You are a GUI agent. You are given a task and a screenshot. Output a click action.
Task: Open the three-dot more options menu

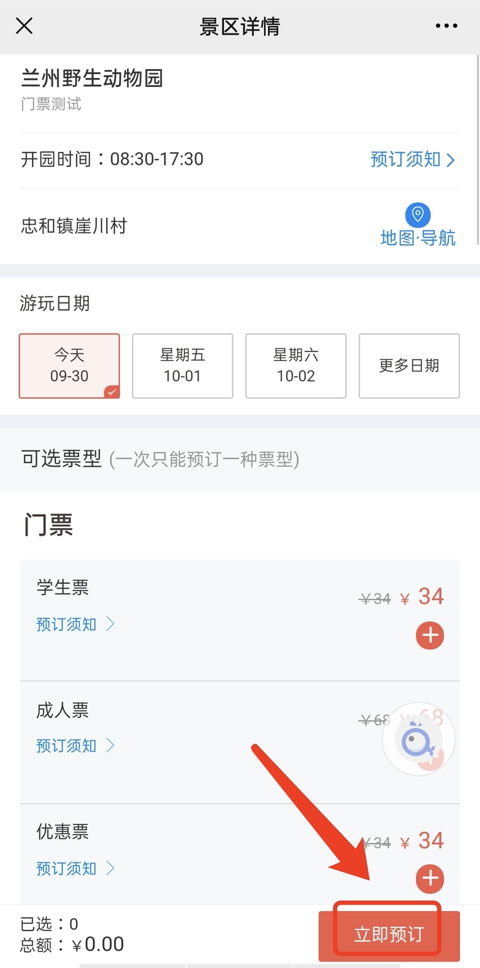pyautogui.click(x=446, y=26)
